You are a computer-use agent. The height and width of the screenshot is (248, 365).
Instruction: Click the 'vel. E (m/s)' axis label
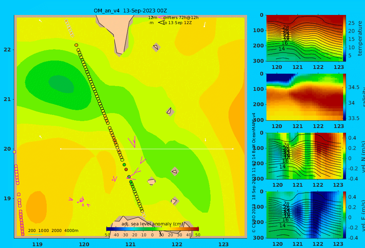pos(363,215)
